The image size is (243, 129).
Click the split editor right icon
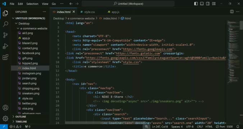click(x=232, y=12)
